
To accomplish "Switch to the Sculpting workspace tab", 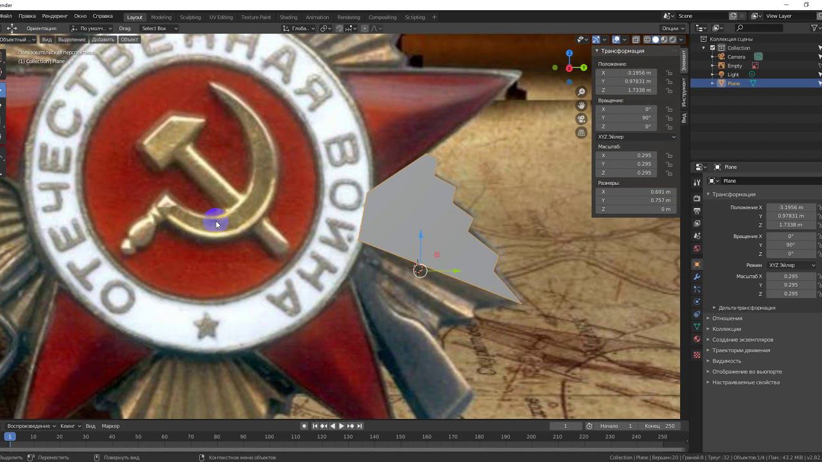I will tap(190, 17).
